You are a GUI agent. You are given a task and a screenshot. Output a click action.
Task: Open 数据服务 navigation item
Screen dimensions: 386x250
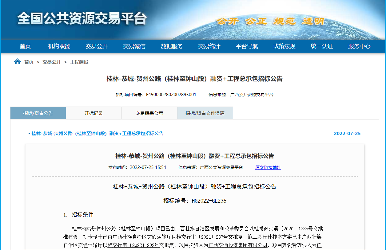(172, 46)
